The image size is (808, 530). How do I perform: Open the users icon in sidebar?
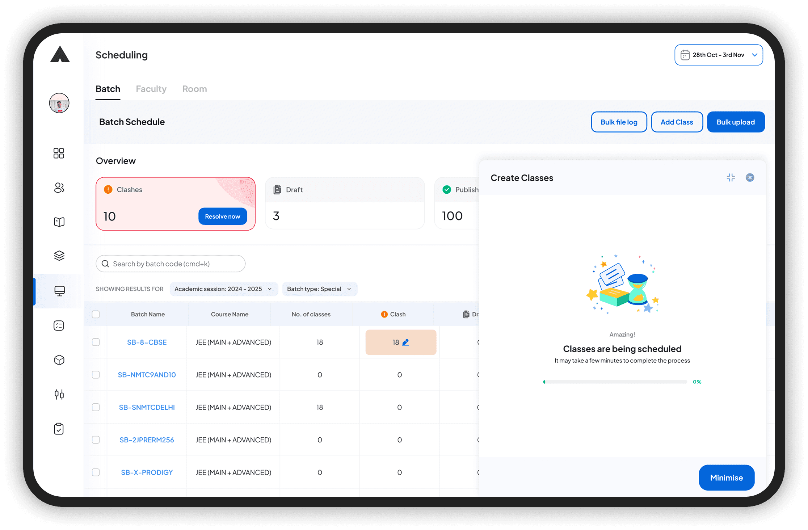coord(59,188)
